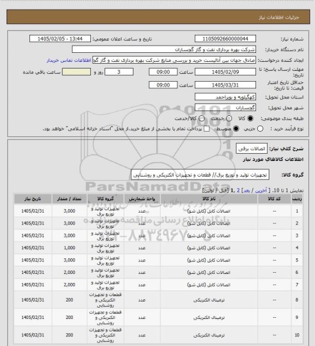Click the buyer organization name field
This screenshot has height=346, width=315.
click(x=164, y=49)
